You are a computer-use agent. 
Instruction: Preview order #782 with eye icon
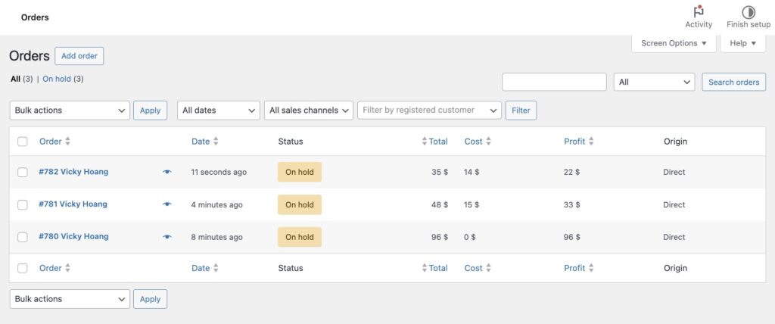[x=167, y=172]
